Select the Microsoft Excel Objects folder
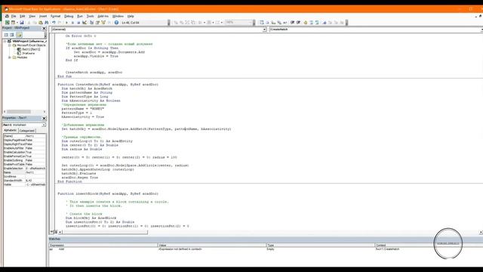 point(31,45)
